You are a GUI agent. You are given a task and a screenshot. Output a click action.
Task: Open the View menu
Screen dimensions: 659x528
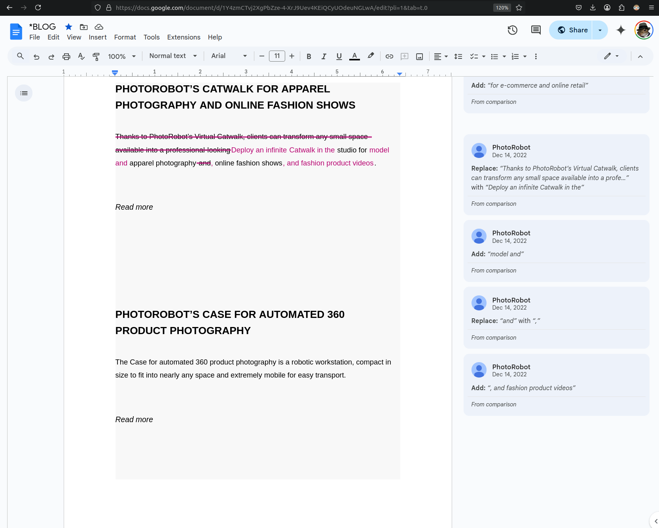coord(74,37)
